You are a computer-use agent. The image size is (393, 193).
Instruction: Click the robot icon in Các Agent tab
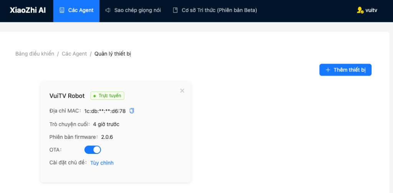62,10
